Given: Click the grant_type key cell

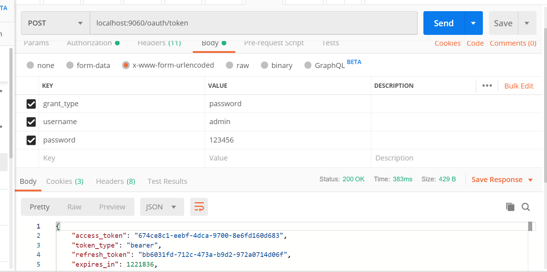Looking at the screenshot, I should click(x=122, y=104).
